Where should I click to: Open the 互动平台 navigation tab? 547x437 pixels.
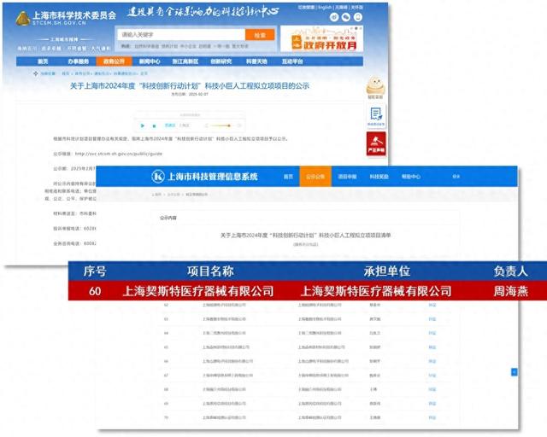[291, 61]
